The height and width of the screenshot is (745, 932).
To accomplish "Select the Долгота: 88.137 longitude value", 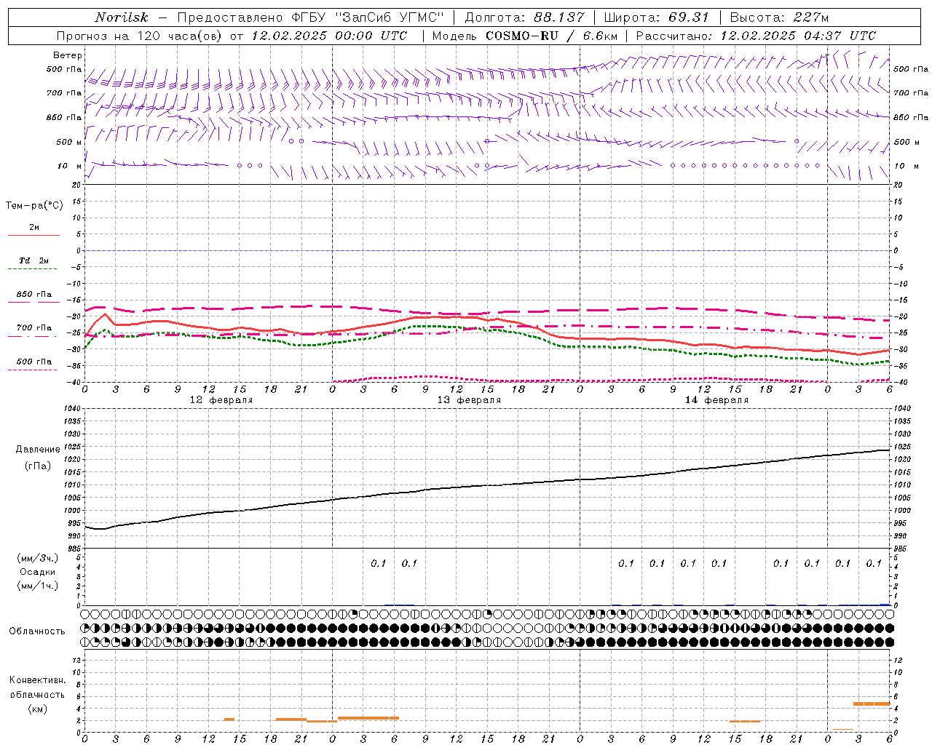I will click(524, 17).
